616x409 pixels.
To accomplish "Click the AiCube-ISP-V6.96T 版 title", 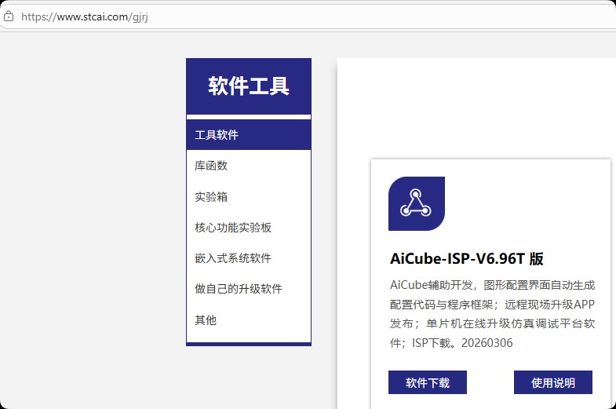I will coord(467,258).
